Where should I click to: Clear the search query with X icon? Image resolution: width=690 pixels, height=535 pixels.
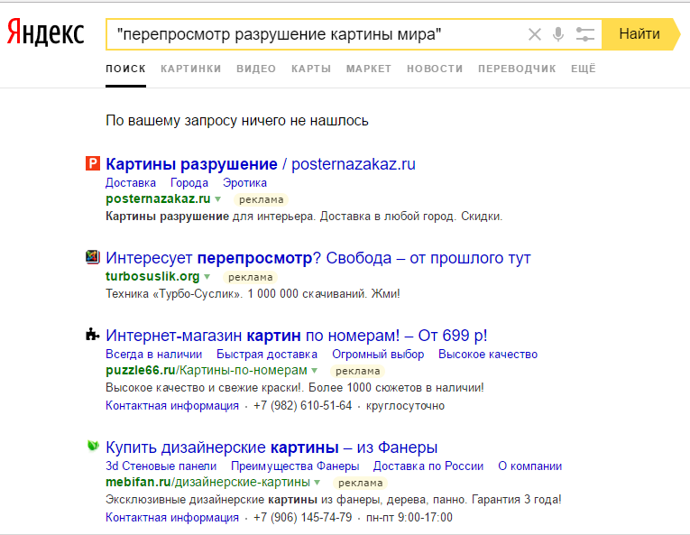535,34
